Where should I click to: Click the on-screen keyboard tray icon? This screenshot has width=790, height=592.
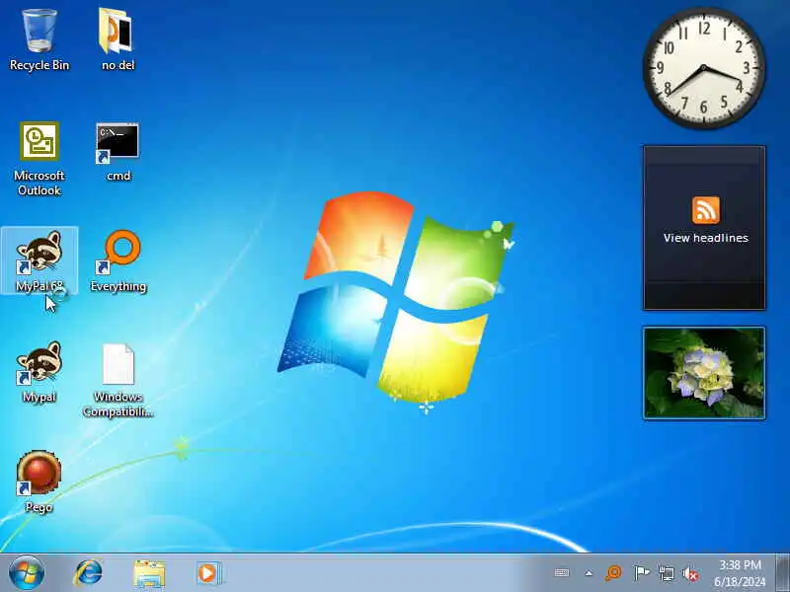[x=562, y=573]
